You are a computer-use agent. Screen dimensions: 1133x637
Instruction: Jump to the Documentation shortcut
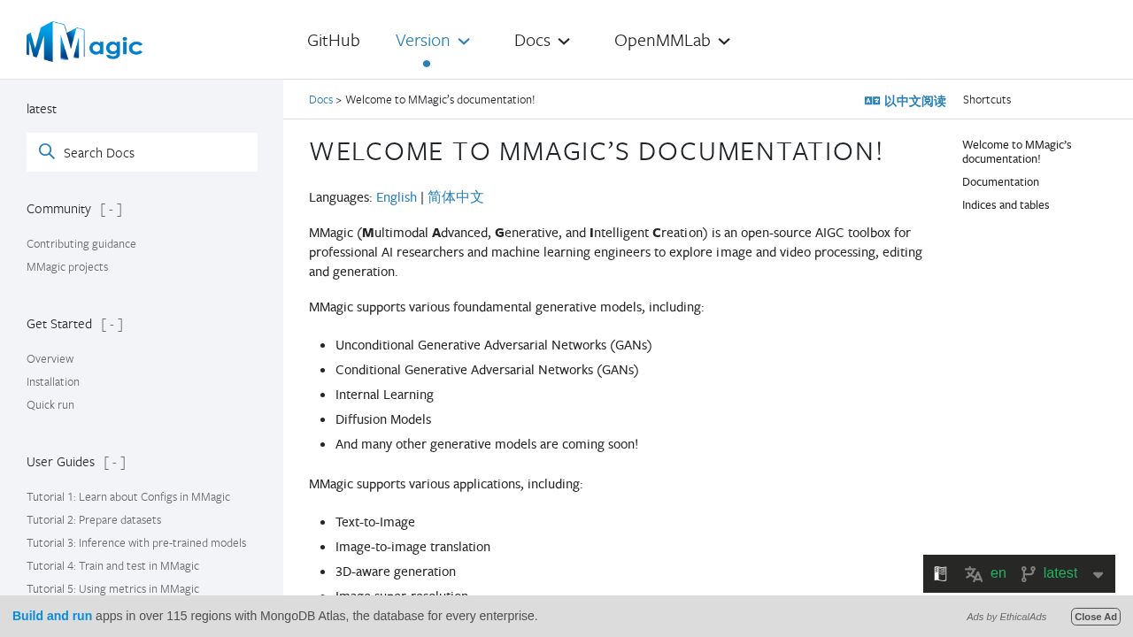click(1000, 181)
